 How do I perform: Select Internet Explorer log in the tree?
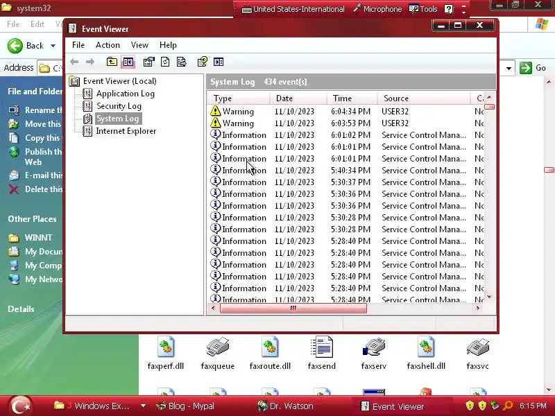coord(126,131)
